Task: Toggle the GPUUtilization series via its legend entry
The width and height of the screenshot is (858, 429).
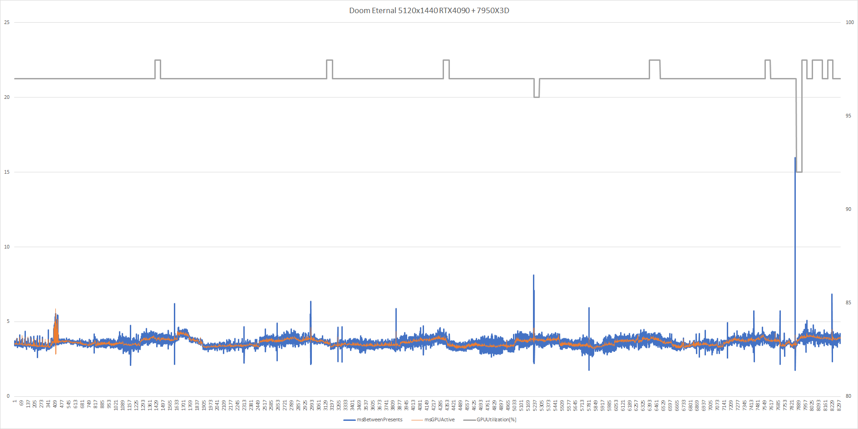Action: click(x=497, y=419)
